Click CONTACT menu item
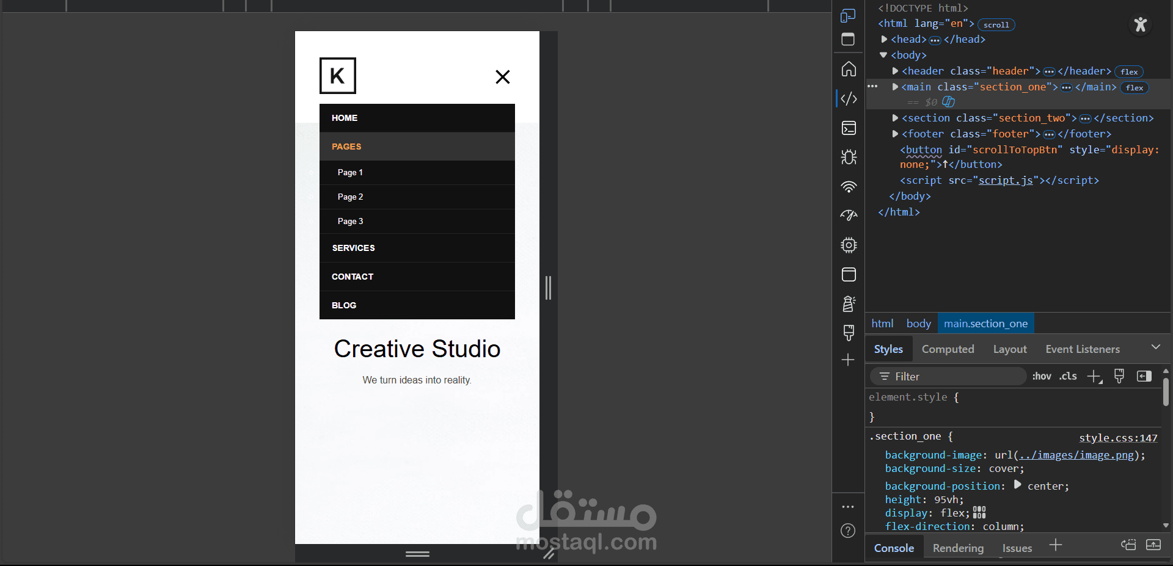The height and width of the screenshot is (566, 1173). [x=417, y=277]
